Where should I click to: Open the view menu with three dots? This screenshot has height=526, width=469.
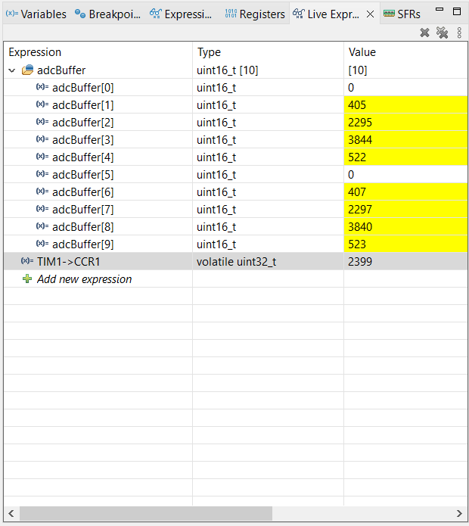(459, 33)
